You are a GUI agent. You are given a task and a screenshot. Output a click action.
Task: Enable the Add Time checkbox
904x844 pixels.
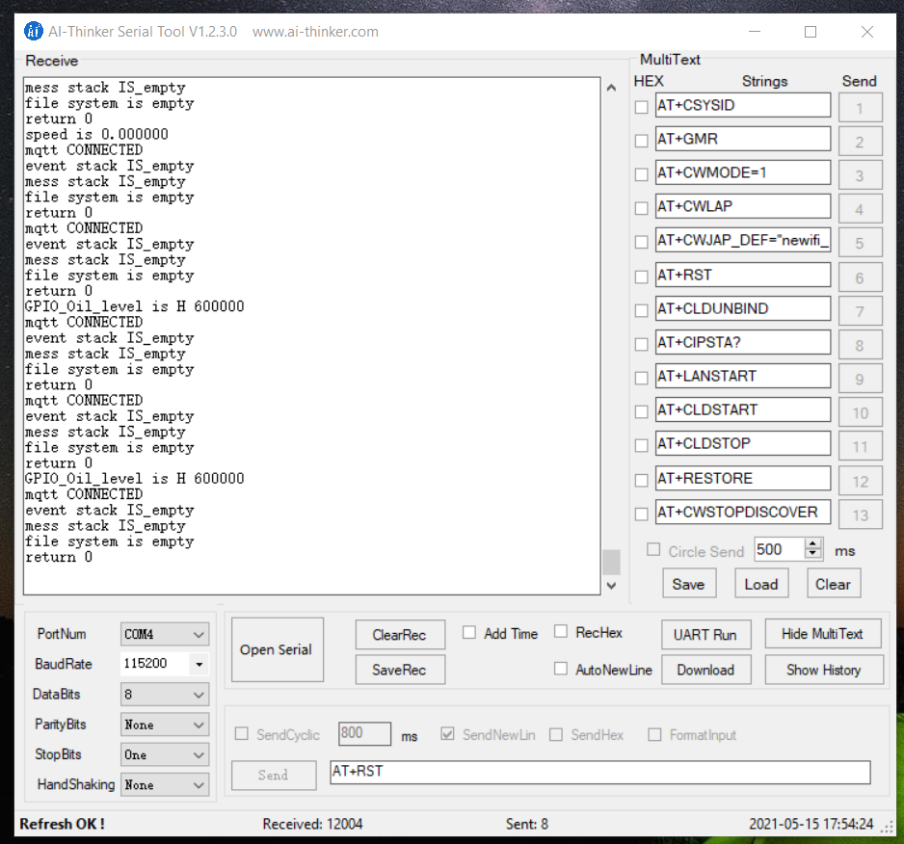coord(469,633)
